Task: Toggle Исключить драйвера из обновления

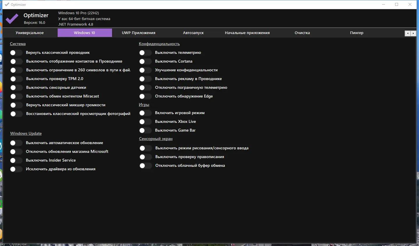Action: coord(16,169)
